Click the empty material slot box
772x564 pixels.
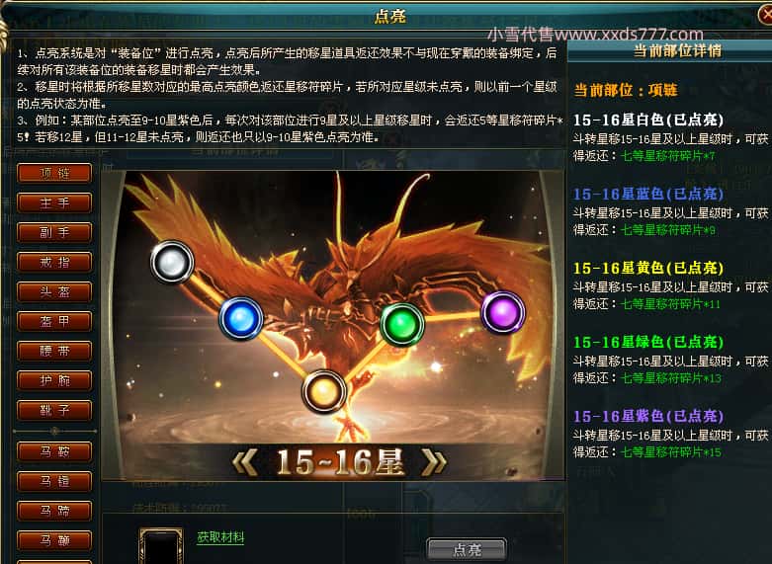(161, 546)
